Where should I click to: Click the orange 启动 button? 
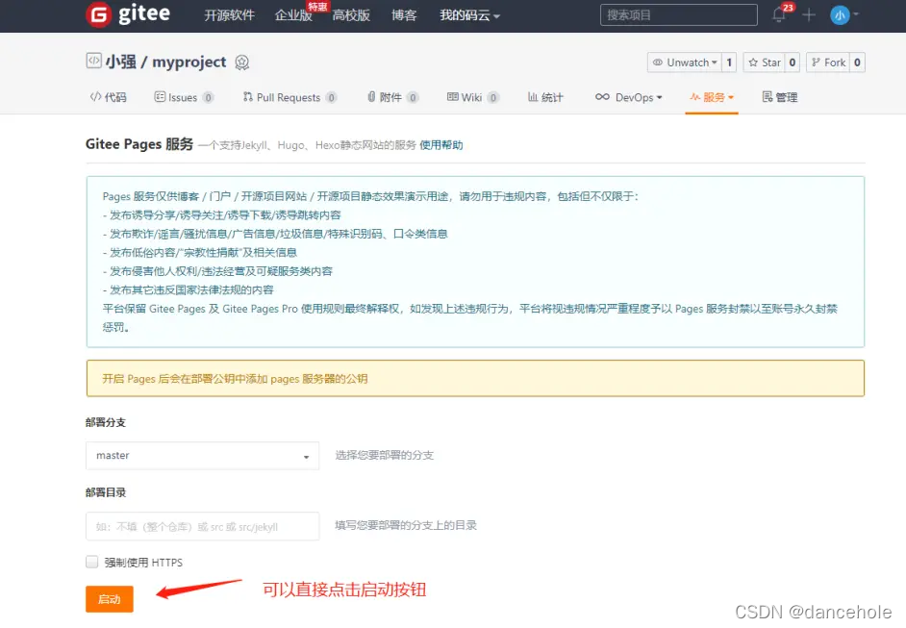(x=110, y=599)
